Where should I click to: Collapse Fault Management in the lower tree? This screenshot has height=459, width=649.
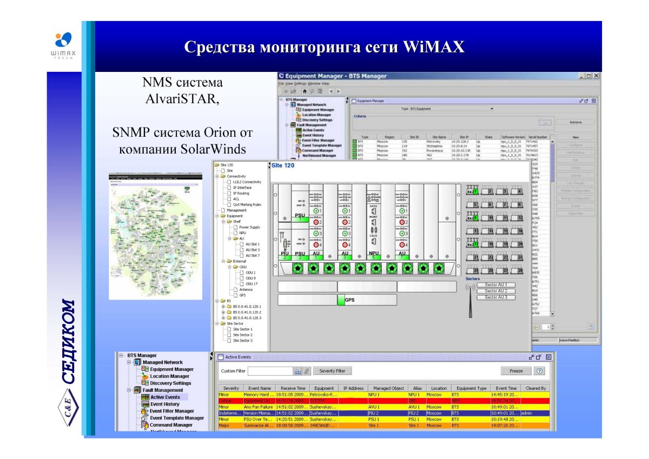129,390
